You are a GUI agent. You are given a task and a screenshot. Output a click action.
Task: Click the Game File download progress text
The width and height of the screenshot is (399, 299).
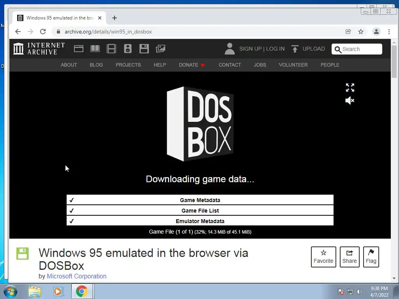[x=200, y=232]
